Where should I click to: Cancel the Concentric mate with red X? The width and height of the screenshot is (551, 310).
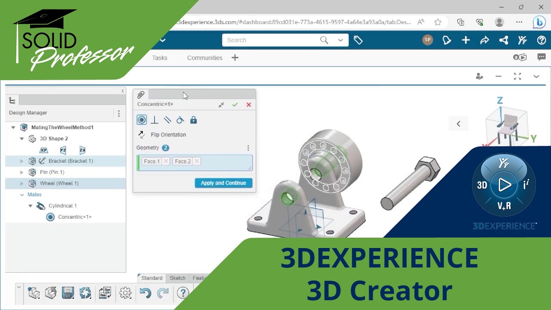tap(249, 105)
